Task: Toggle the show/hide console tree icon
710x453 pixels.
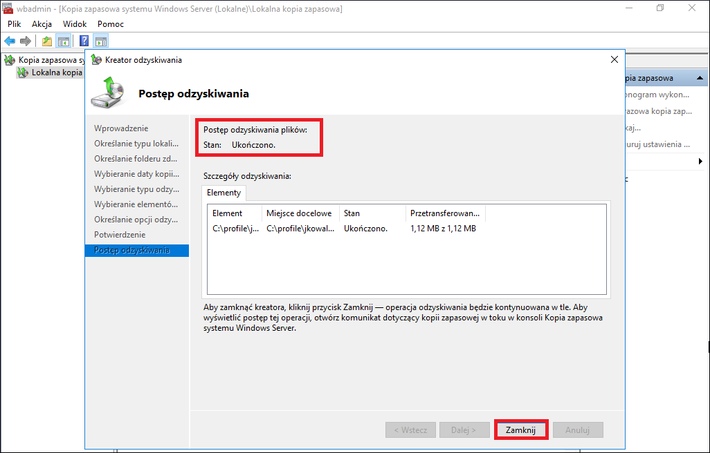Action: point(64,41)
